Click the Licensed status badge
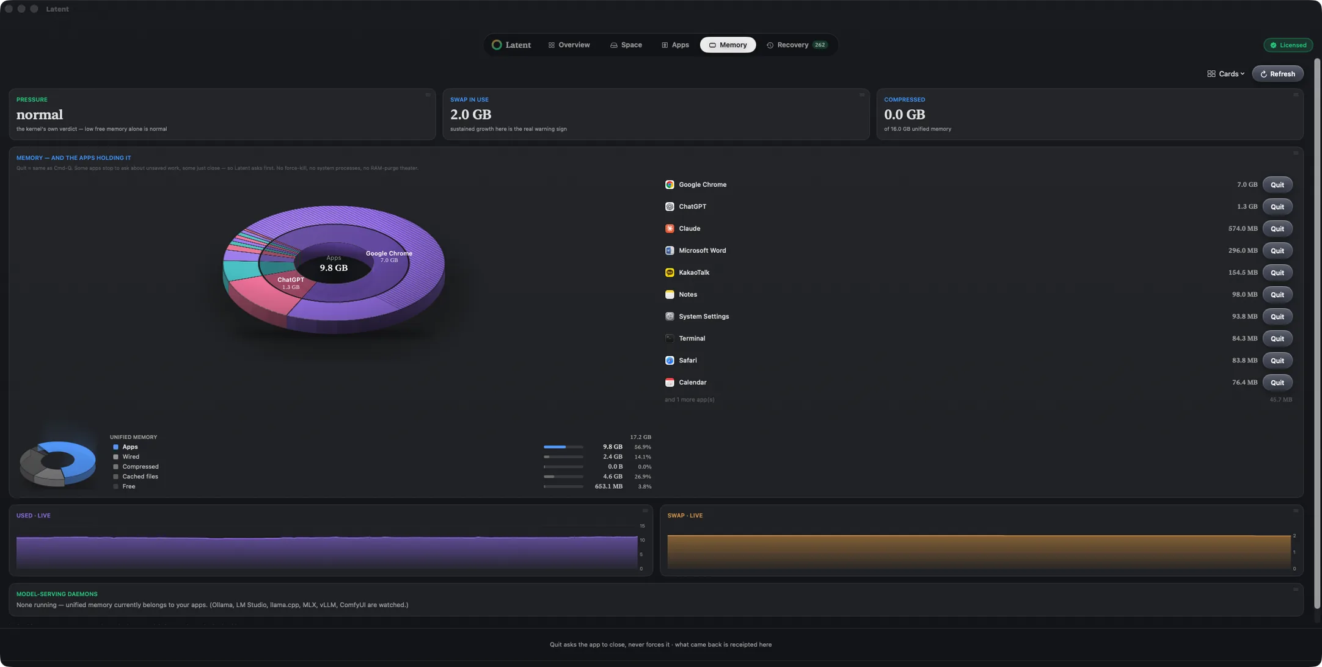The image size is (1322, 667). 1288,45
